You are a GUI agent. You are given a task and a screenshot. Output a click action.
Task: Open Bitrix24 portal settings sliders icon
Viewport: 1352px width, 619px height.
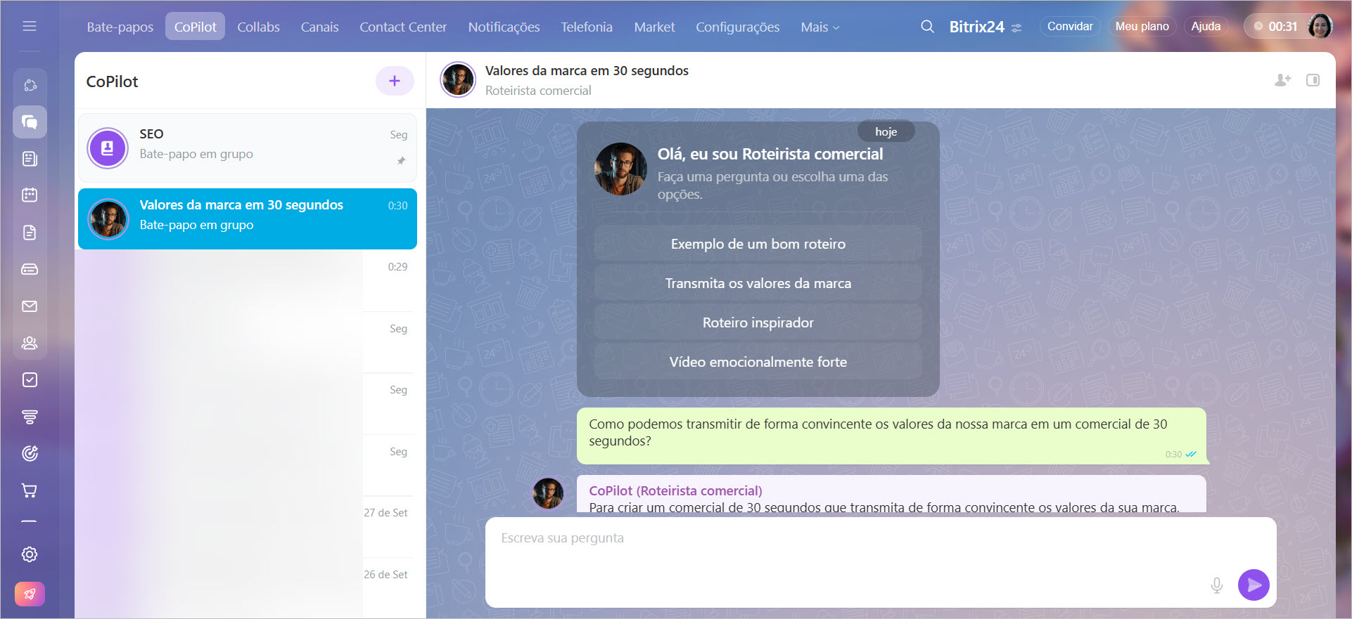pyautogui.click(x=1016, y=27)
